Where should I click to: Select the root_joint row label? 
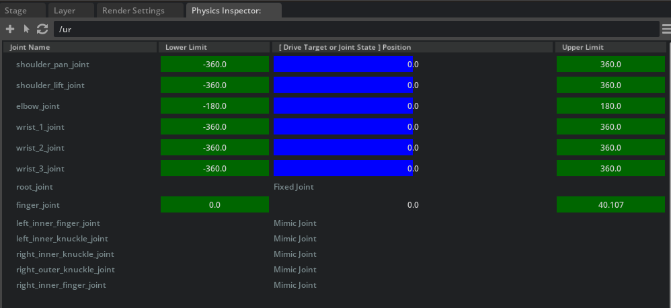click(34, 187)
